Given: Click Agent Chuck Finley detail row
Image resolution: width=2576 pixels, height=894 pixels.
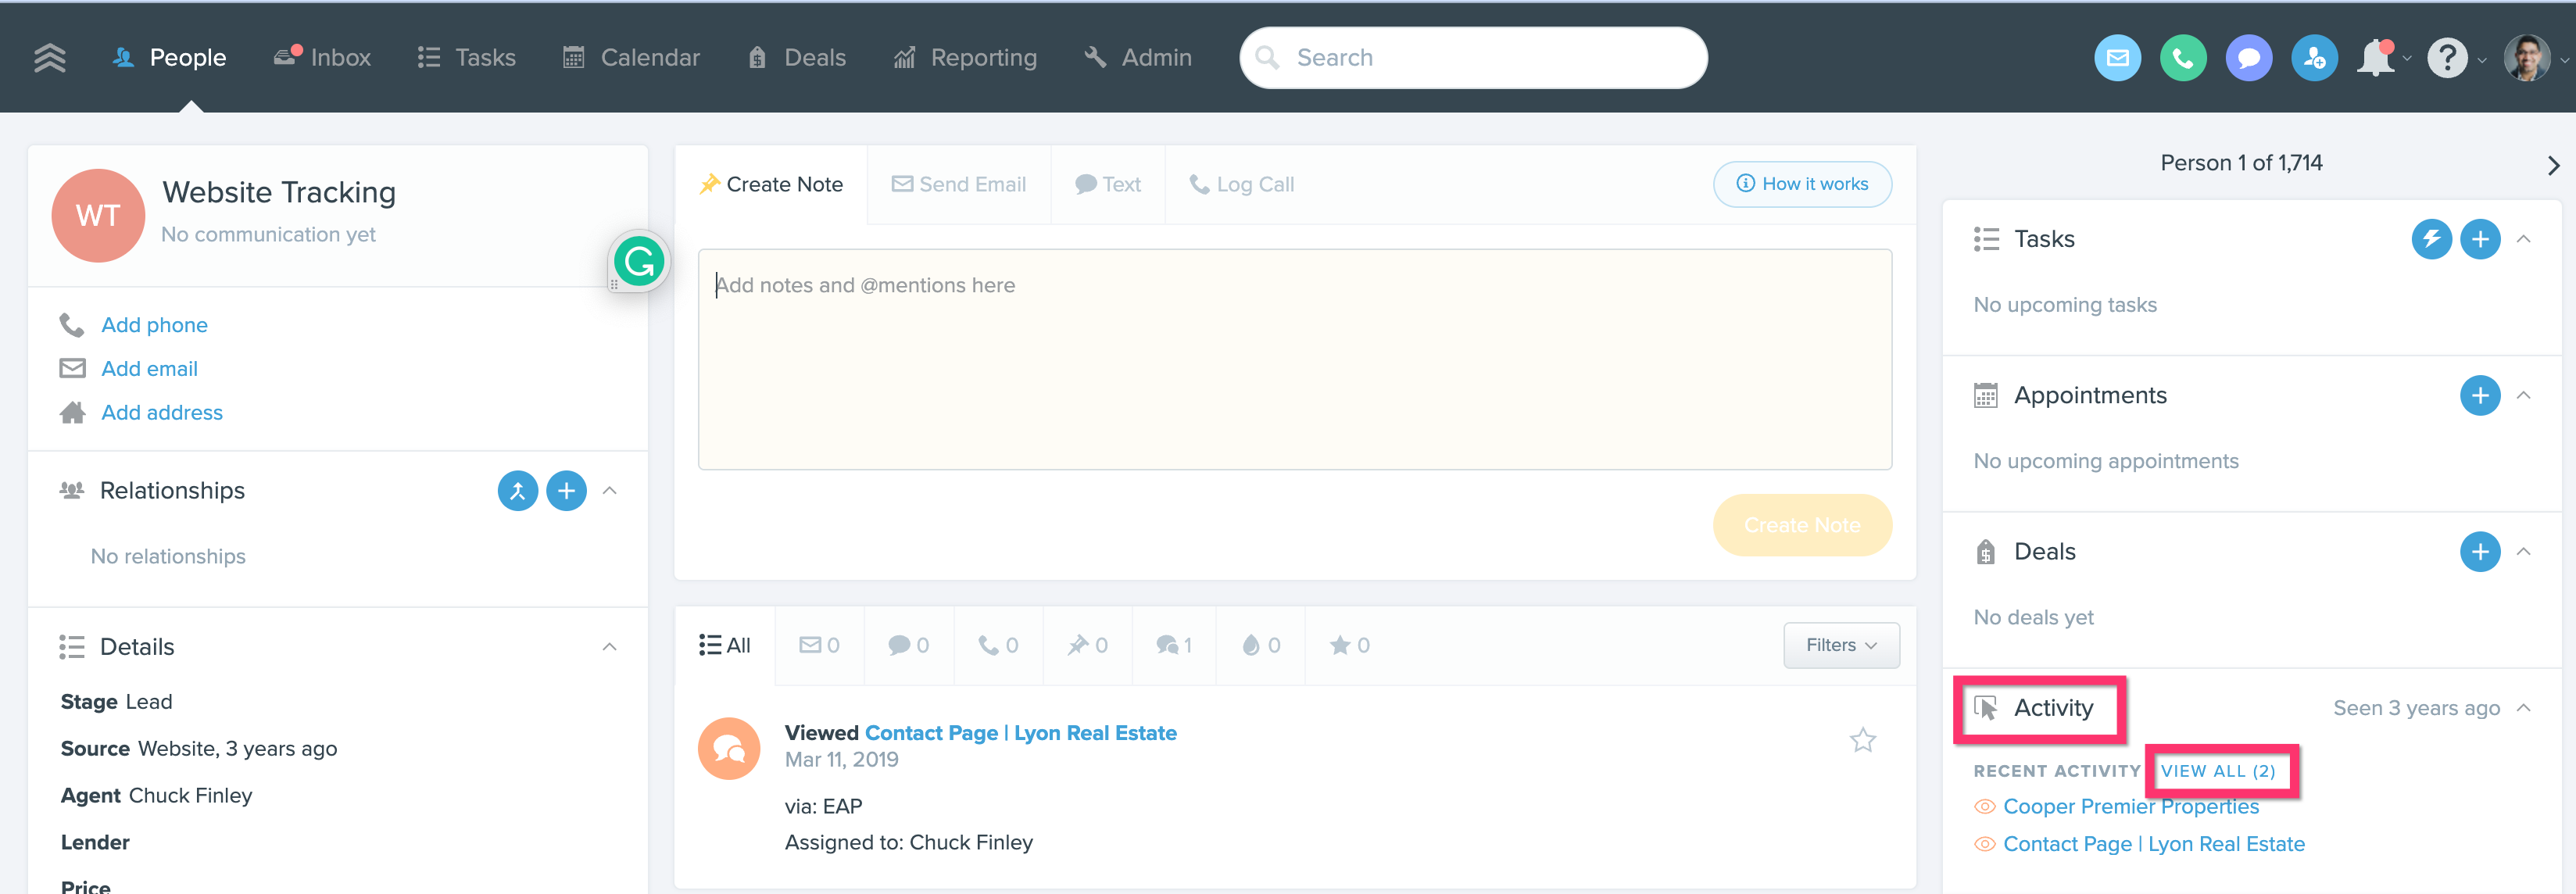Looking at the screenshot, I should [x=156, y=796].
